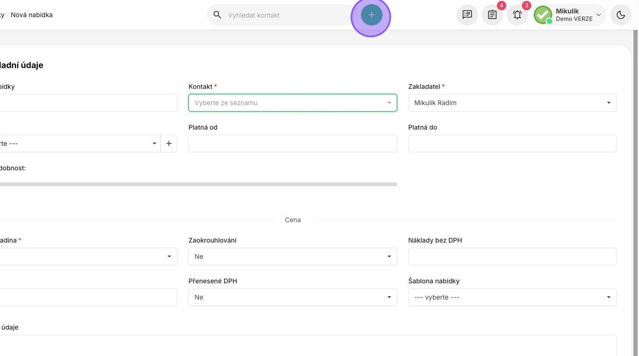The height and width of the screenshot is (356, 639).
Task: Open the Zakladatel dropdown
Action: click(x=512, y=103)
